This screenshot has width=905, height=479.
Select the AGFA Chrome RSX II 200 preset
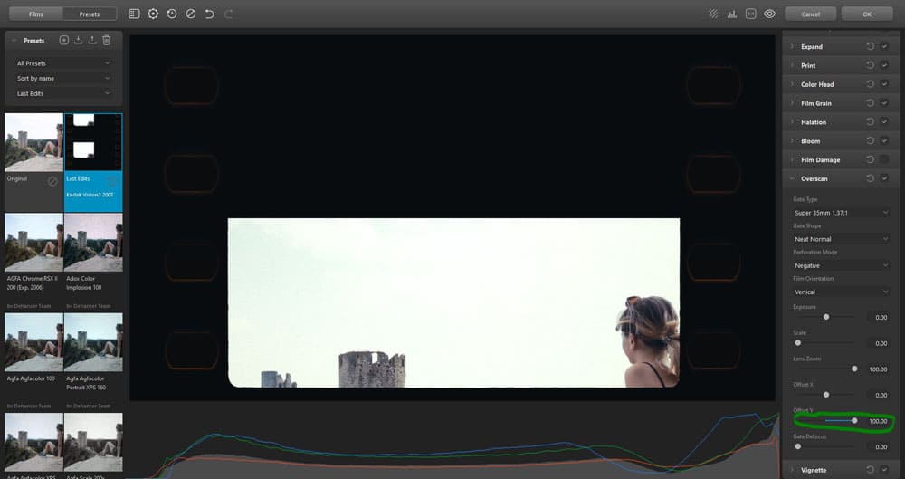click(34, 243)
